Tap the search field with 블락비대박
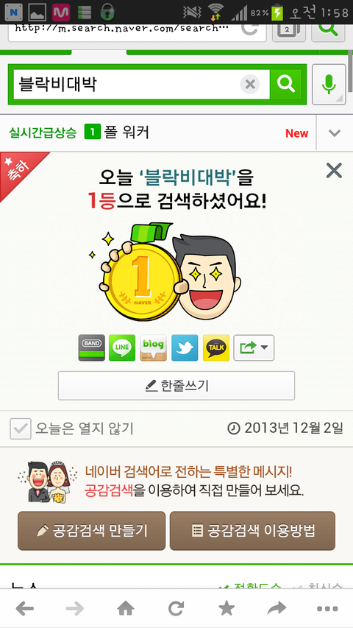This screenshot has width=353, height=628. point(128,85)
